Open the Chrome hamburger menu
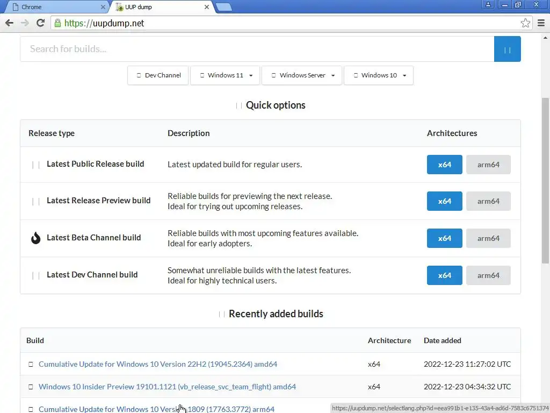Screen dimensions: 550x413 click(541, 23)
